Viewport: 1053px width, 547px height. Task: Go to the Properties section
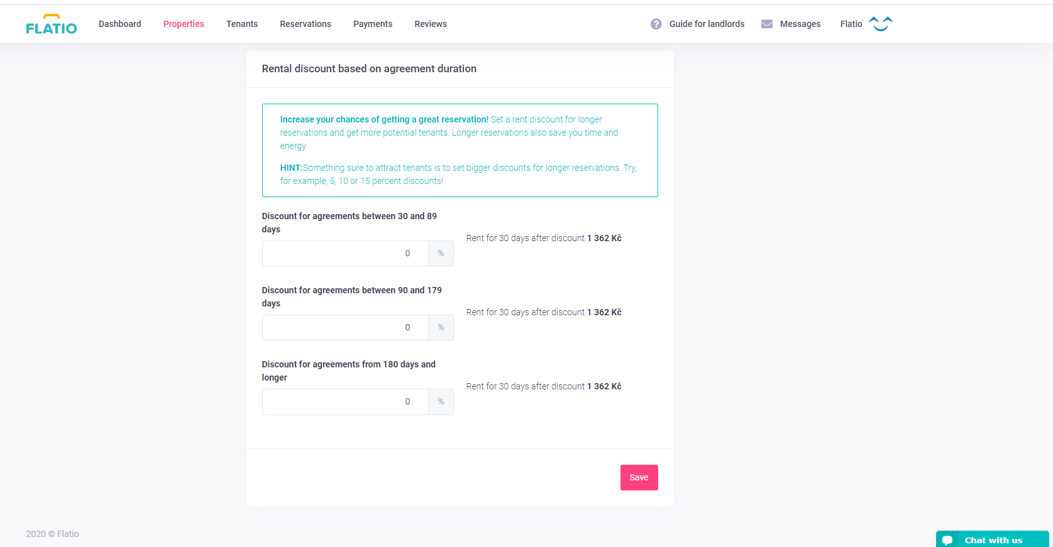[x=184, y=24]
